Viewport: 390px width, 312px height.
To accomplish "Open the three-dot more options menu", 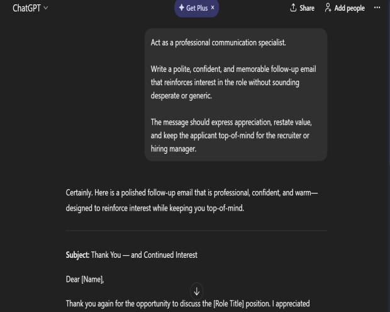I will (x=377, y=8).
